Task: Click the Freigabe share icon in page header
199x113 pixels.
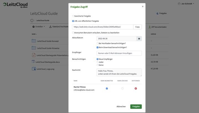Action: point(157,14)
